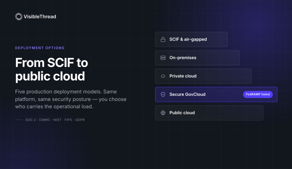The image size is (292, 169).
Task: Click the shield icon beside Secure GovCloud
Action: 163,94
